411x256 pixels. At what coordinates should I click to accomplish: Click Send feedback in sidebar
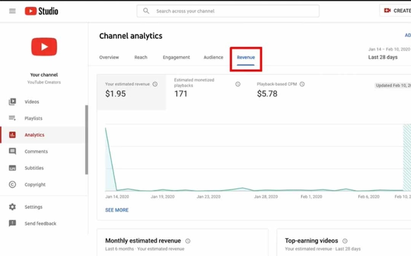tap(40, 223)
